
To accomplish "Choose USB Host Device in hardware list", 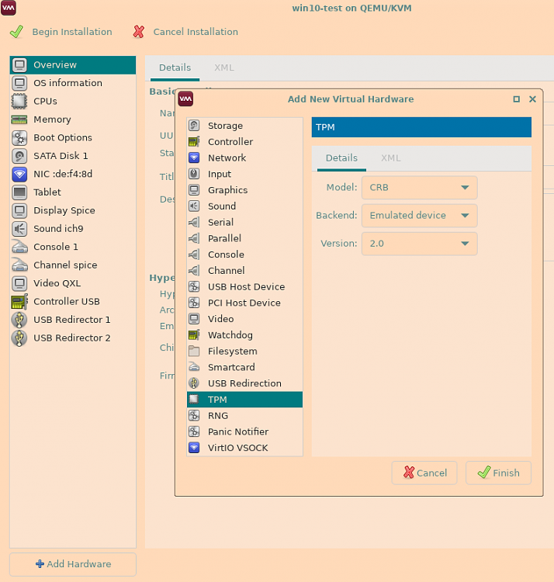I will (x=244, y=286).
